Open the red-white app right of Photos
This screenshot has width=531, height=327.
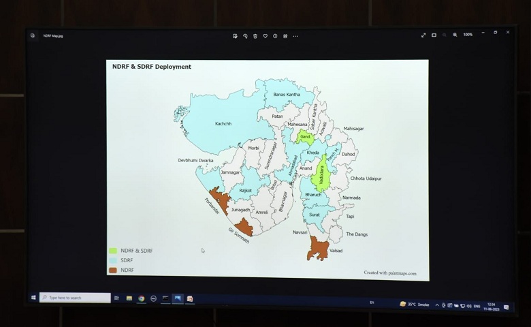[x=190, y=299]
